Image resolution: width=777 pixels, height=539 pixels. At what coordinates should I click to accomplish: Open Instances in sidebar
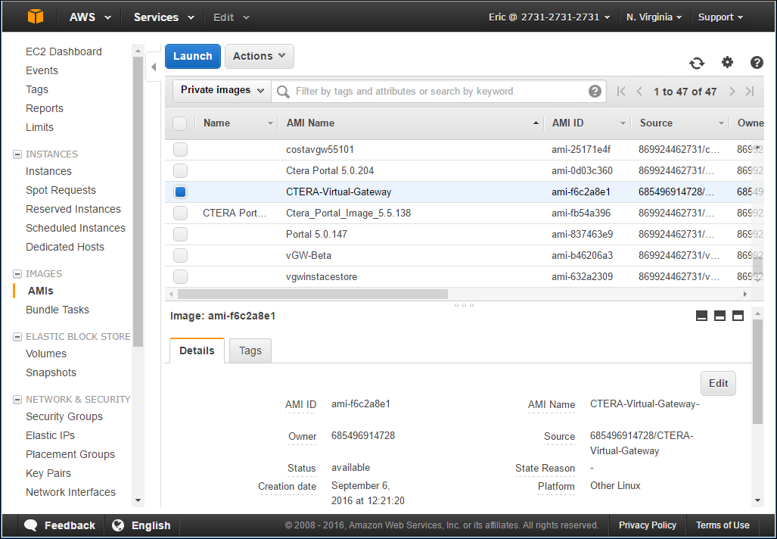48,171
